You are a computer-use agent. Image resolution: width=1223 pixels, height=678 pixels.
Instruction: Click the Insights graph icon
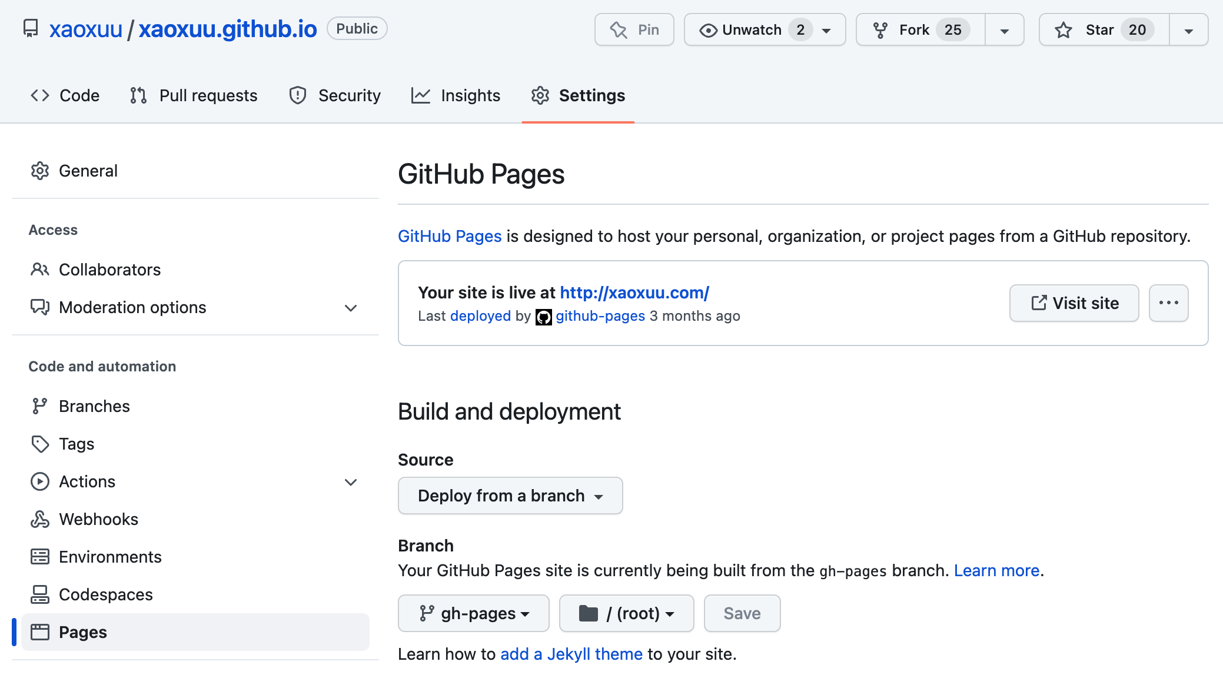421,95
